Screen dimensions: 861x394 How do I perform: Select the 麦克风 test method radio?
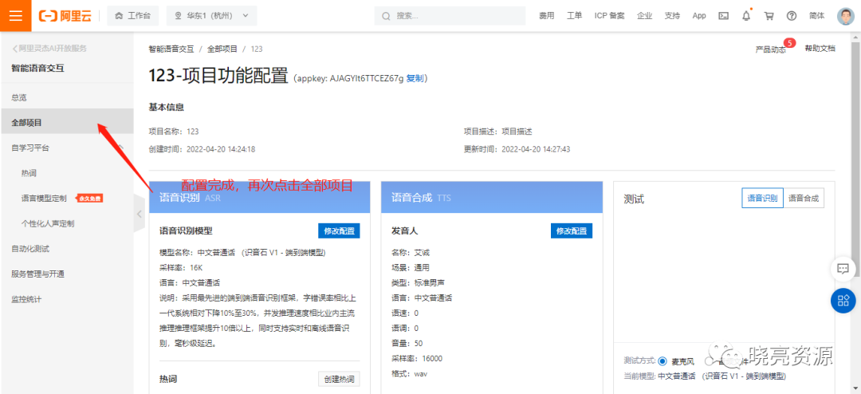pyautogui.click(x=662, y=361)
